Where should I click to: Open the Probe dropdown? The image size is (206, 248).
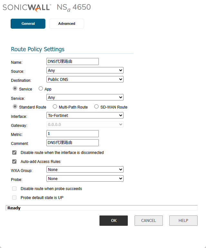(85, 178)
